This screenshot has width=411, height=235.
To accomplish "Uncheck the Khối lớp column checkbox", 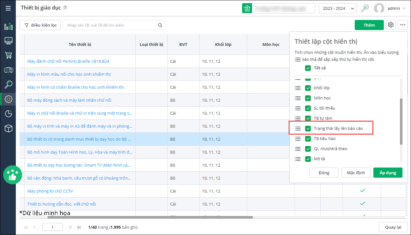I will (308, 88).
